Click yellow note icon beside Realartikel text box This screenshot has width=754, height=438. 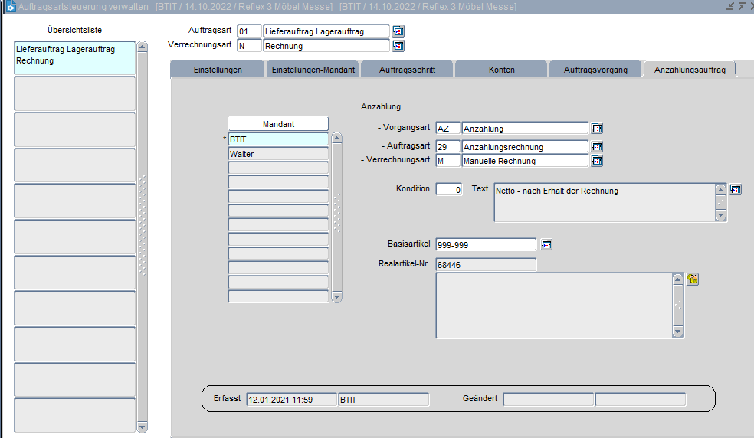coord(693,279)
